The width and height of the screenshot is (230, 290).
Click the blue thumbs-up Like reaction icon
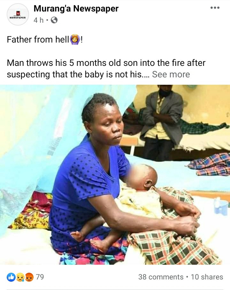(x=11, y=277)
